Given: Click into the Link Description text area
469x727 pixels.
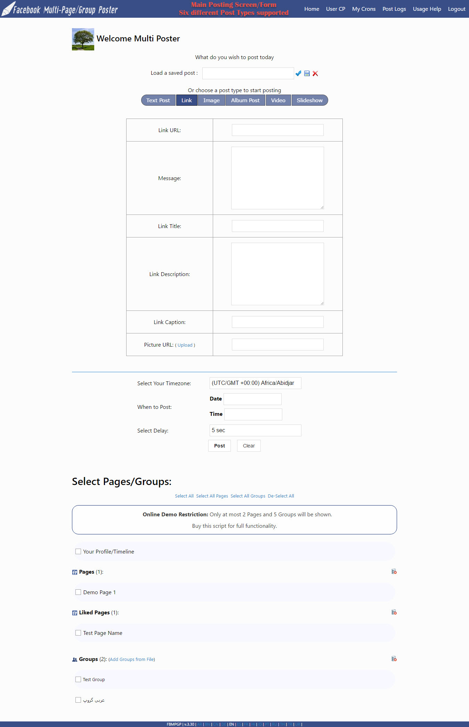Looking at the screenshot, I should [278, 274].
